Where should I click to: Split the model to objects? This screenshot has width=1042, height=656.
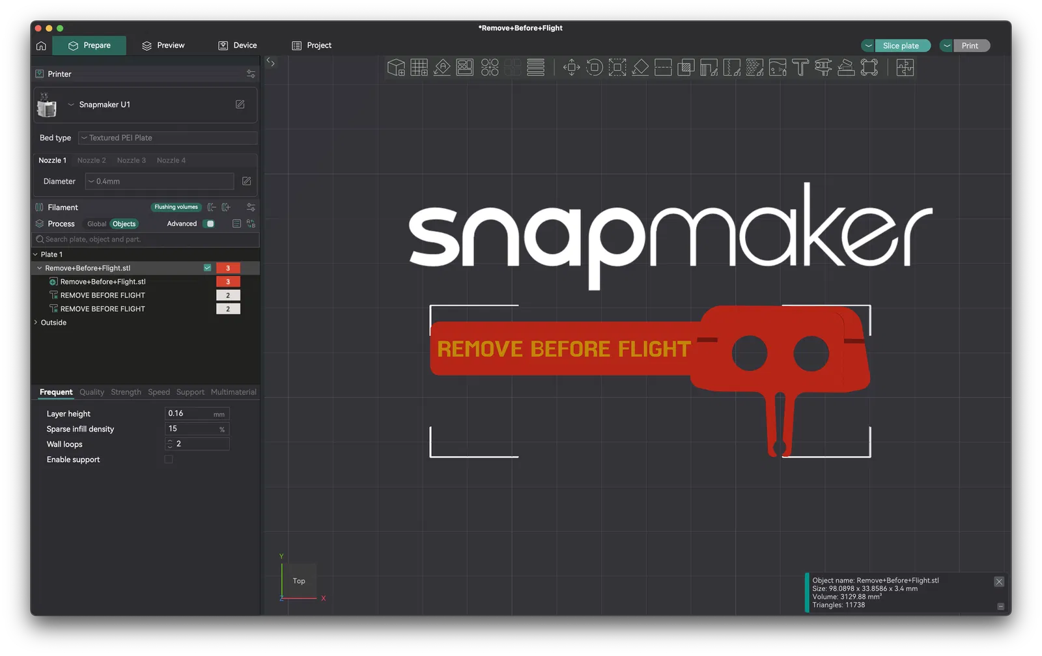click(x=490, y=68)
